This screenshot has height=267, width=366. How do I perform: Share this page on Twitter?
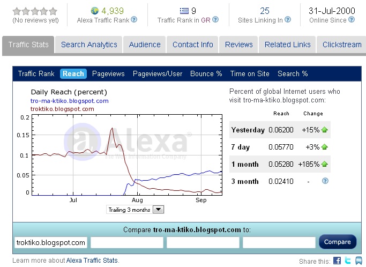tap(348, 261)
